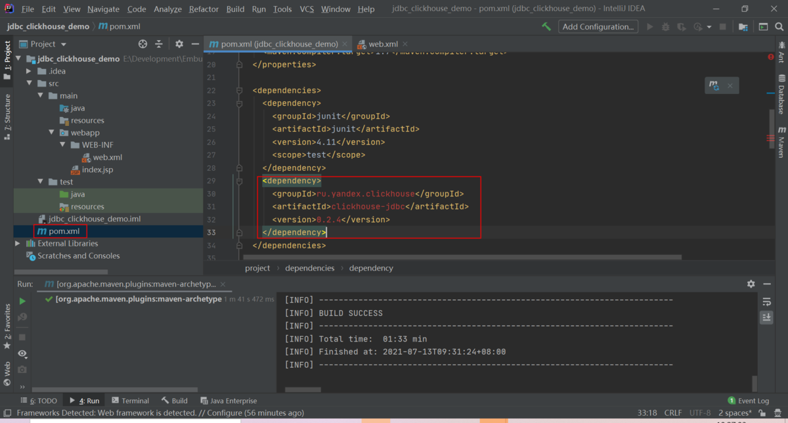The width and height of the screenshot is (788, 423).
Task: Toggle the Web side tool tab
Action: pyautogui.click(x=7, y=373)
